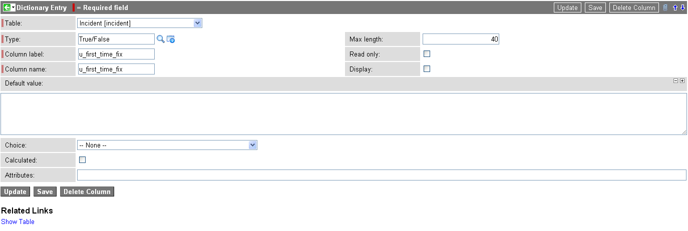This screenshot has width=688, height=231.
Task: Open the Table dropdown showing Incident
Action: pos(140,23)
